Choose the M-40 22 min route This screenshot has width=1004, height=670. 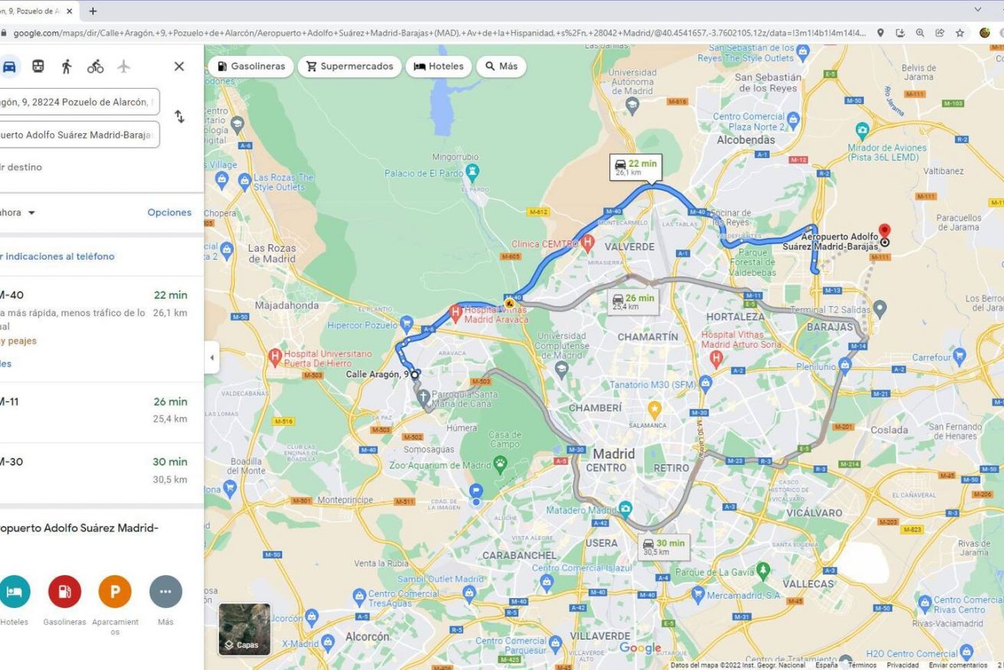(102, 329)
